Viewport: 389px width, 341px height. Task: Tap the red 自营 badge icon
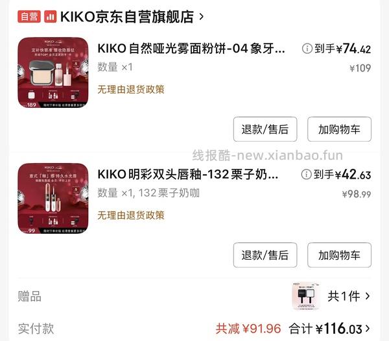29,17
